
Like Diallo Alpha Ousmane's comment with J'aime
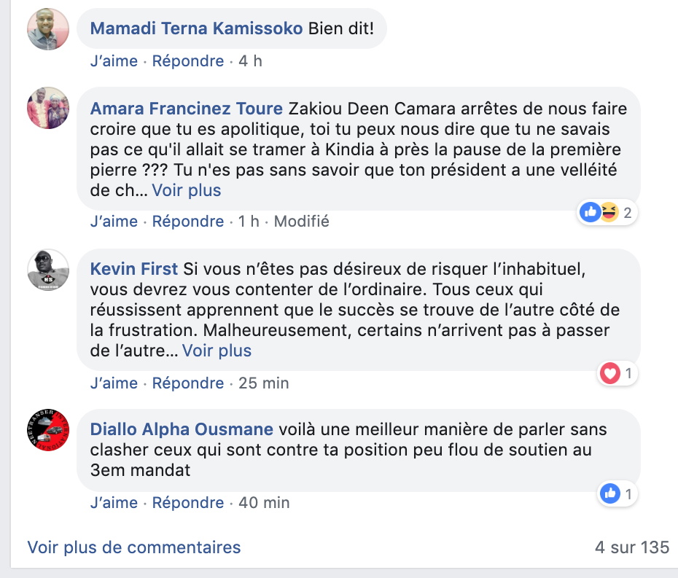pos(114,503)
